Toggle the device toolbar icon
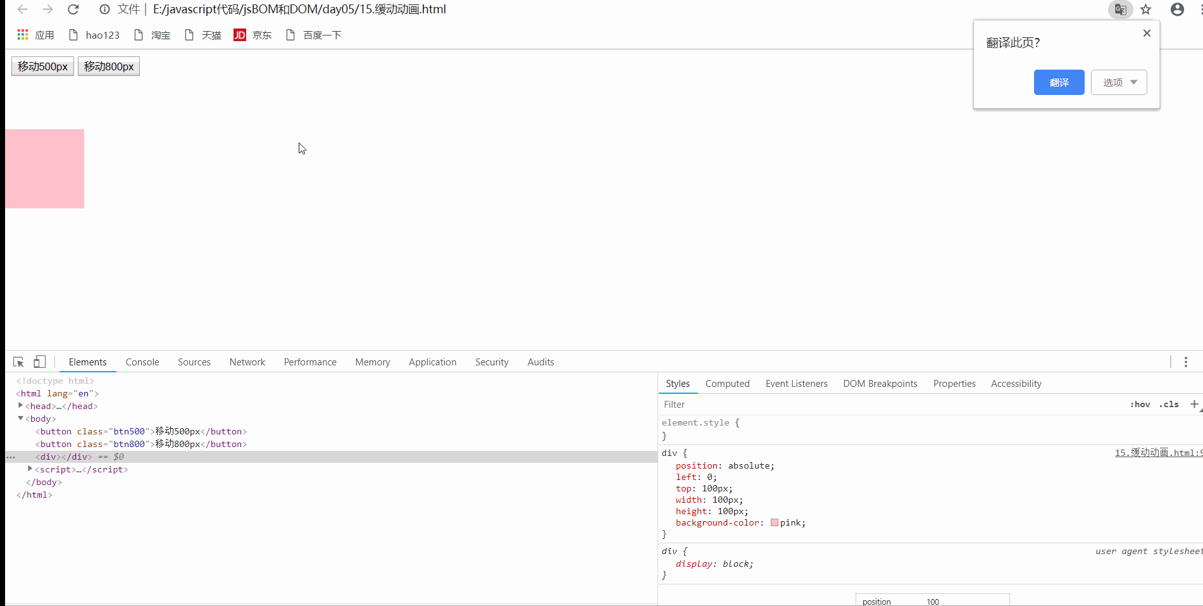Screen dimensions: 1203x606 tap(39, 362)
